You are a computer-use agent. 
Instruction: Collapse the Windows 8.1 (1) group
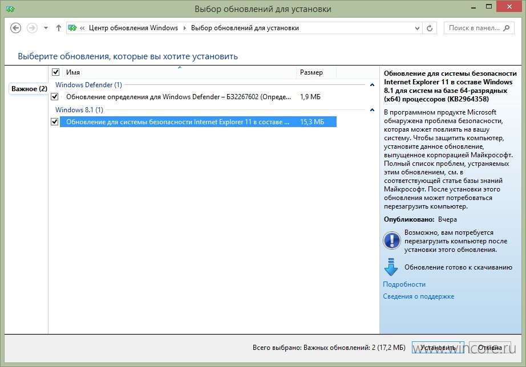click(x=372, y=110)
